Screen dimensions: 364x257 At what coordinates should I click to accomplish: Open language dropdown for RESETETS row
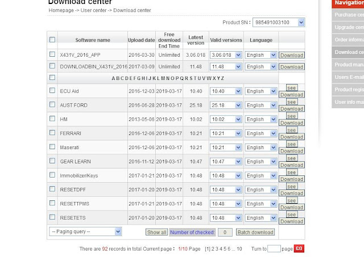coord(261,218)
